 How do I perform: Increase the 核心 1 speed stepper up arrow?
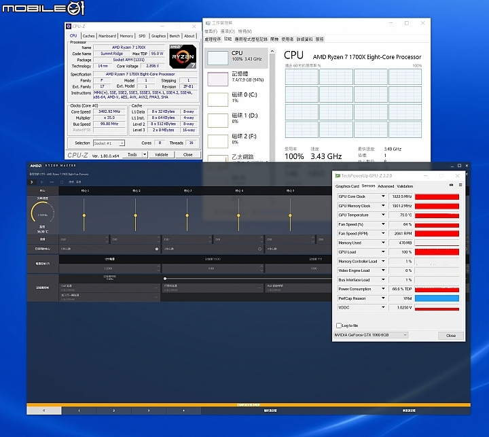pos(107,238)
